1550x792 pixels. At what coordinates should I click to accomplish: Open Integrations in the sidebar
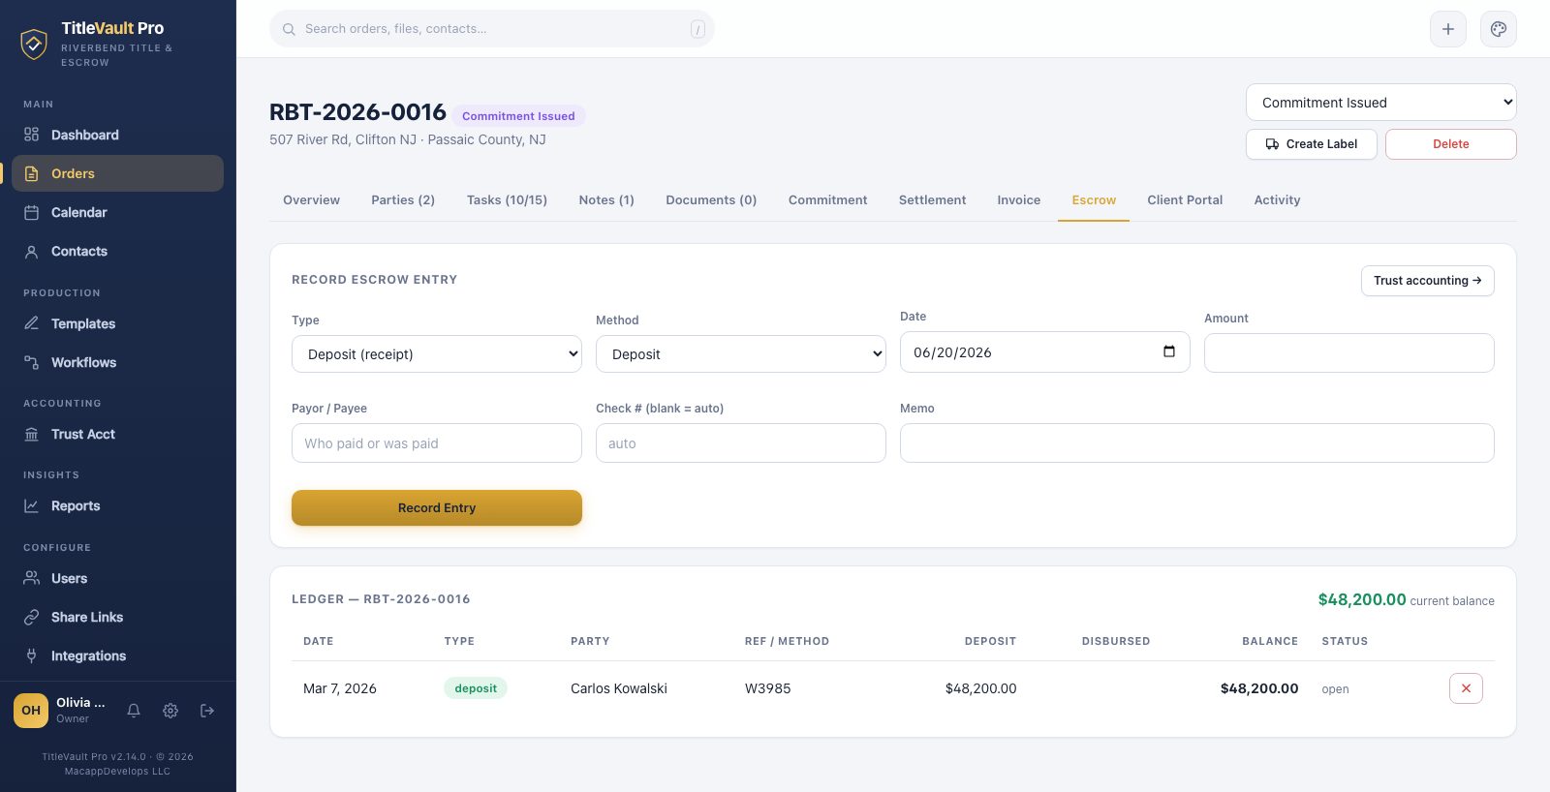117,655
